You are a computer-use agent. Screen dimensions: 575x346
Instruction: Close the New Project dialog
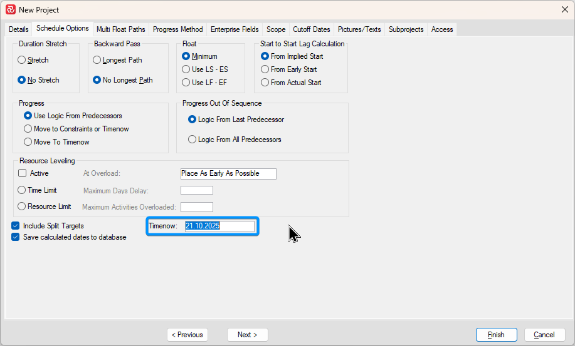pyautogui.click(x=564, y=9)
